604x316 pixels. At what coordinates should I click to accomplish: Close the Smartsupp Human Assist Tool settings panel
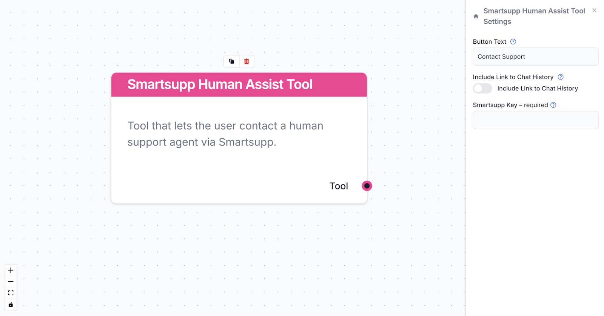coord(594,10)
